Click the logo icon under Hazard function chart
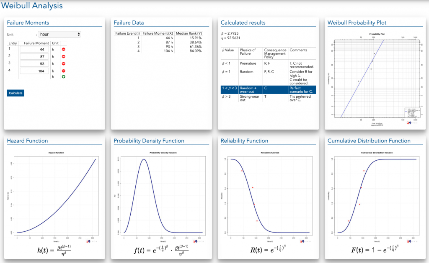 pos(88,241)
